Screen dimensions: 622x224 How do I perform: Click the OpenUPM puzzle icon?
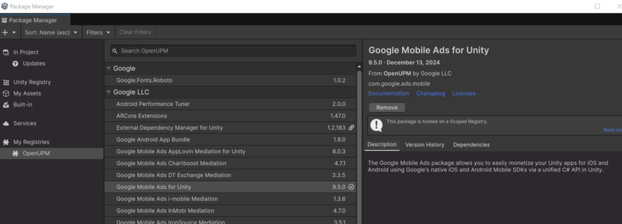coord(15,153)
